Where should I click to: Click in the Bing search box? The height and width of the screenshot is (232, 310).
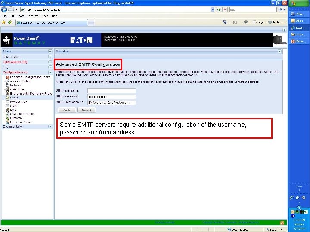[x=253, y=9]
